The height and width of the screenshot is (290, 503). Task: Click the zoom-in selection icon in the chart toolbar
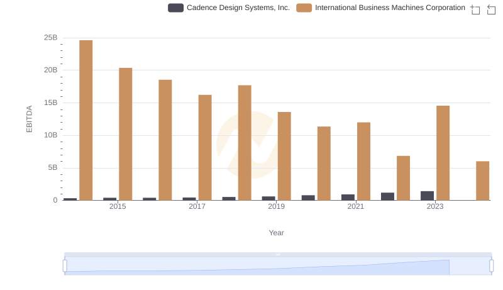click(475, 9)
